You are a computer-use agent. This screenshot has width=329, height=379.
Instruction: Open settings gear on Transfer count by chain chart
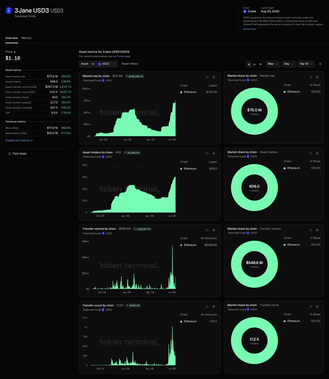[x=214, y=307]
